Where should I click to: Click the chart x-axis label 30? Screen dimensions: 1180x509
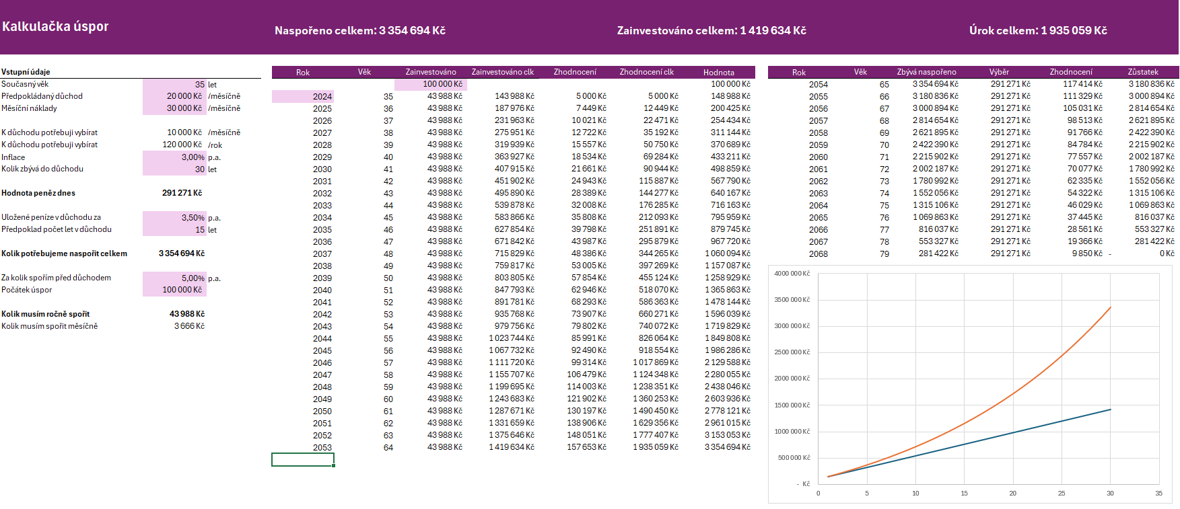click(1110, 494)
